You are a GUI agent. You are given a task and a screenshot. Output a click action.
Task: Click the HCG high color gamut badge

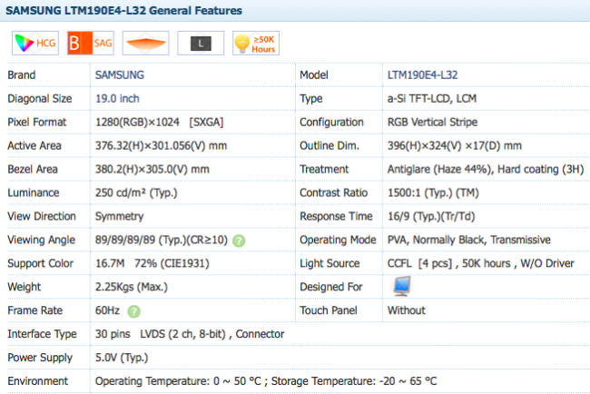click(34, 43)
